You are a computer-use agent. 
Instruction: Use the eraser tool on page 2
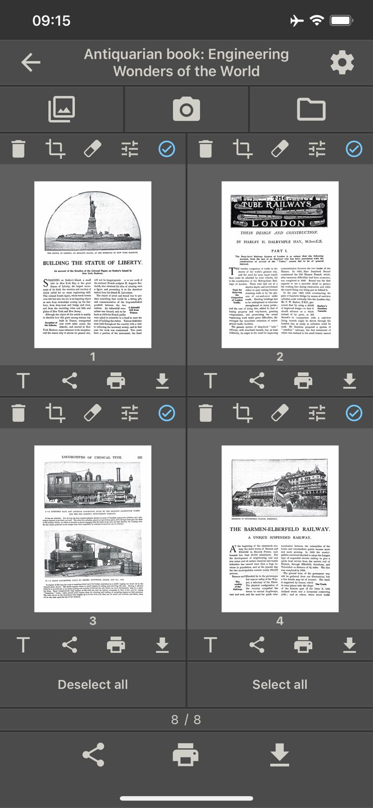tap(280, 149)
